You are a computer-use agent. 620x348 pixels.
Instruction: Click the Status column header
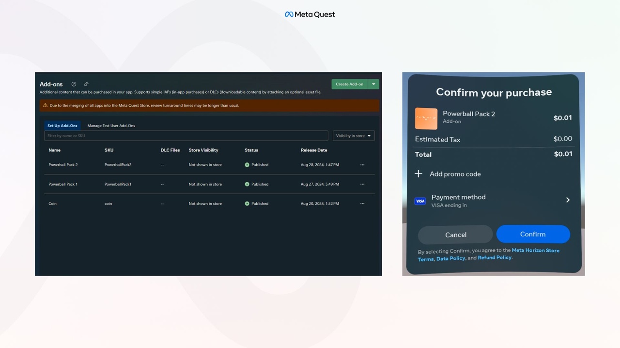(x=251, y=150)
